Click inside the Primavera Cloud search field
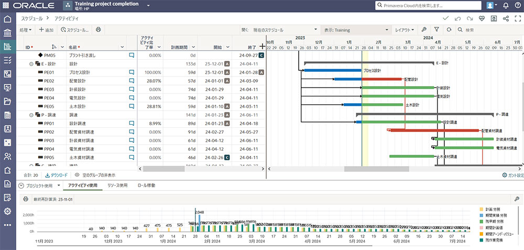This screenshot has height=250, width=524. (x=428, y=5)
